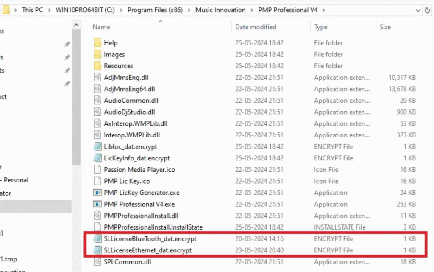This screenshot has height=272, width=434.
Task: Select file name SPLCommon.dll
Action: (x=128, y=262)
